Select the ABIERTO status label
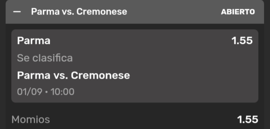 coord(238,12)
